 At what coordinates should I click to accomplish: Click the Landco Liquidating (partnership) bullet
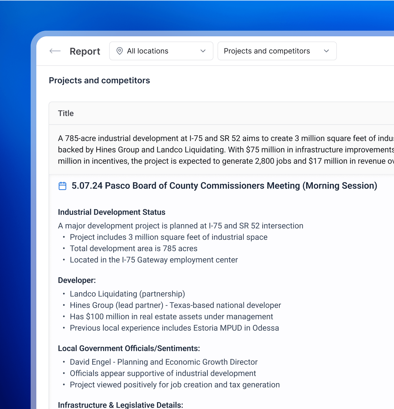pyautogui.click(x=127, y=294)
